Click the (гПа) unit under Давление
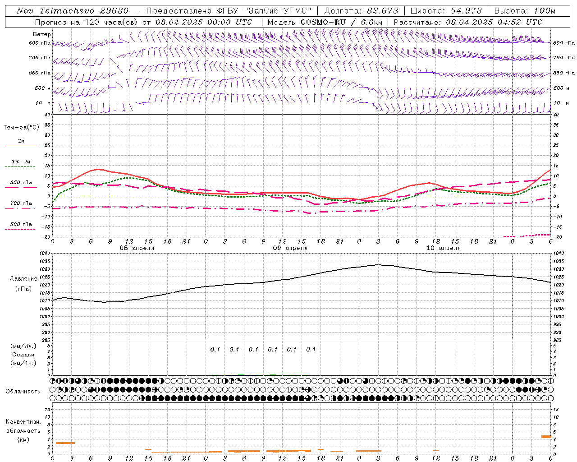The height and width of the screenshot is (462, 577). click(x=23, y=289)
